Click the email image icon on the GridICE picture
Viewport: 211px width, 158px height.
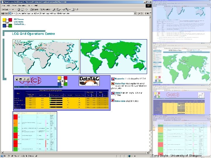click(x=24, y=79)
